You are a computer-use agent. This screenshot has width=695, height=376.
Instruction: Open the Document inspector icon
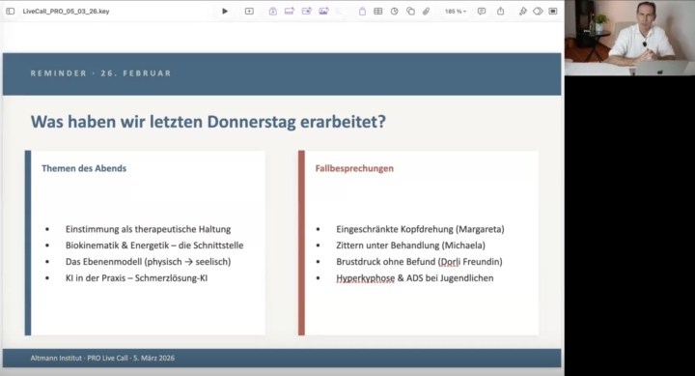coord(553,11)
